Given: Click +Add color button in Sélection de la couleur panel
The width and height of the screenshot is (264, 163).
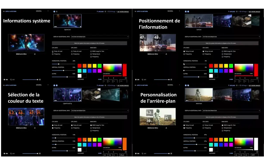Looking at the screenshot, I should [x=100, y=153].
